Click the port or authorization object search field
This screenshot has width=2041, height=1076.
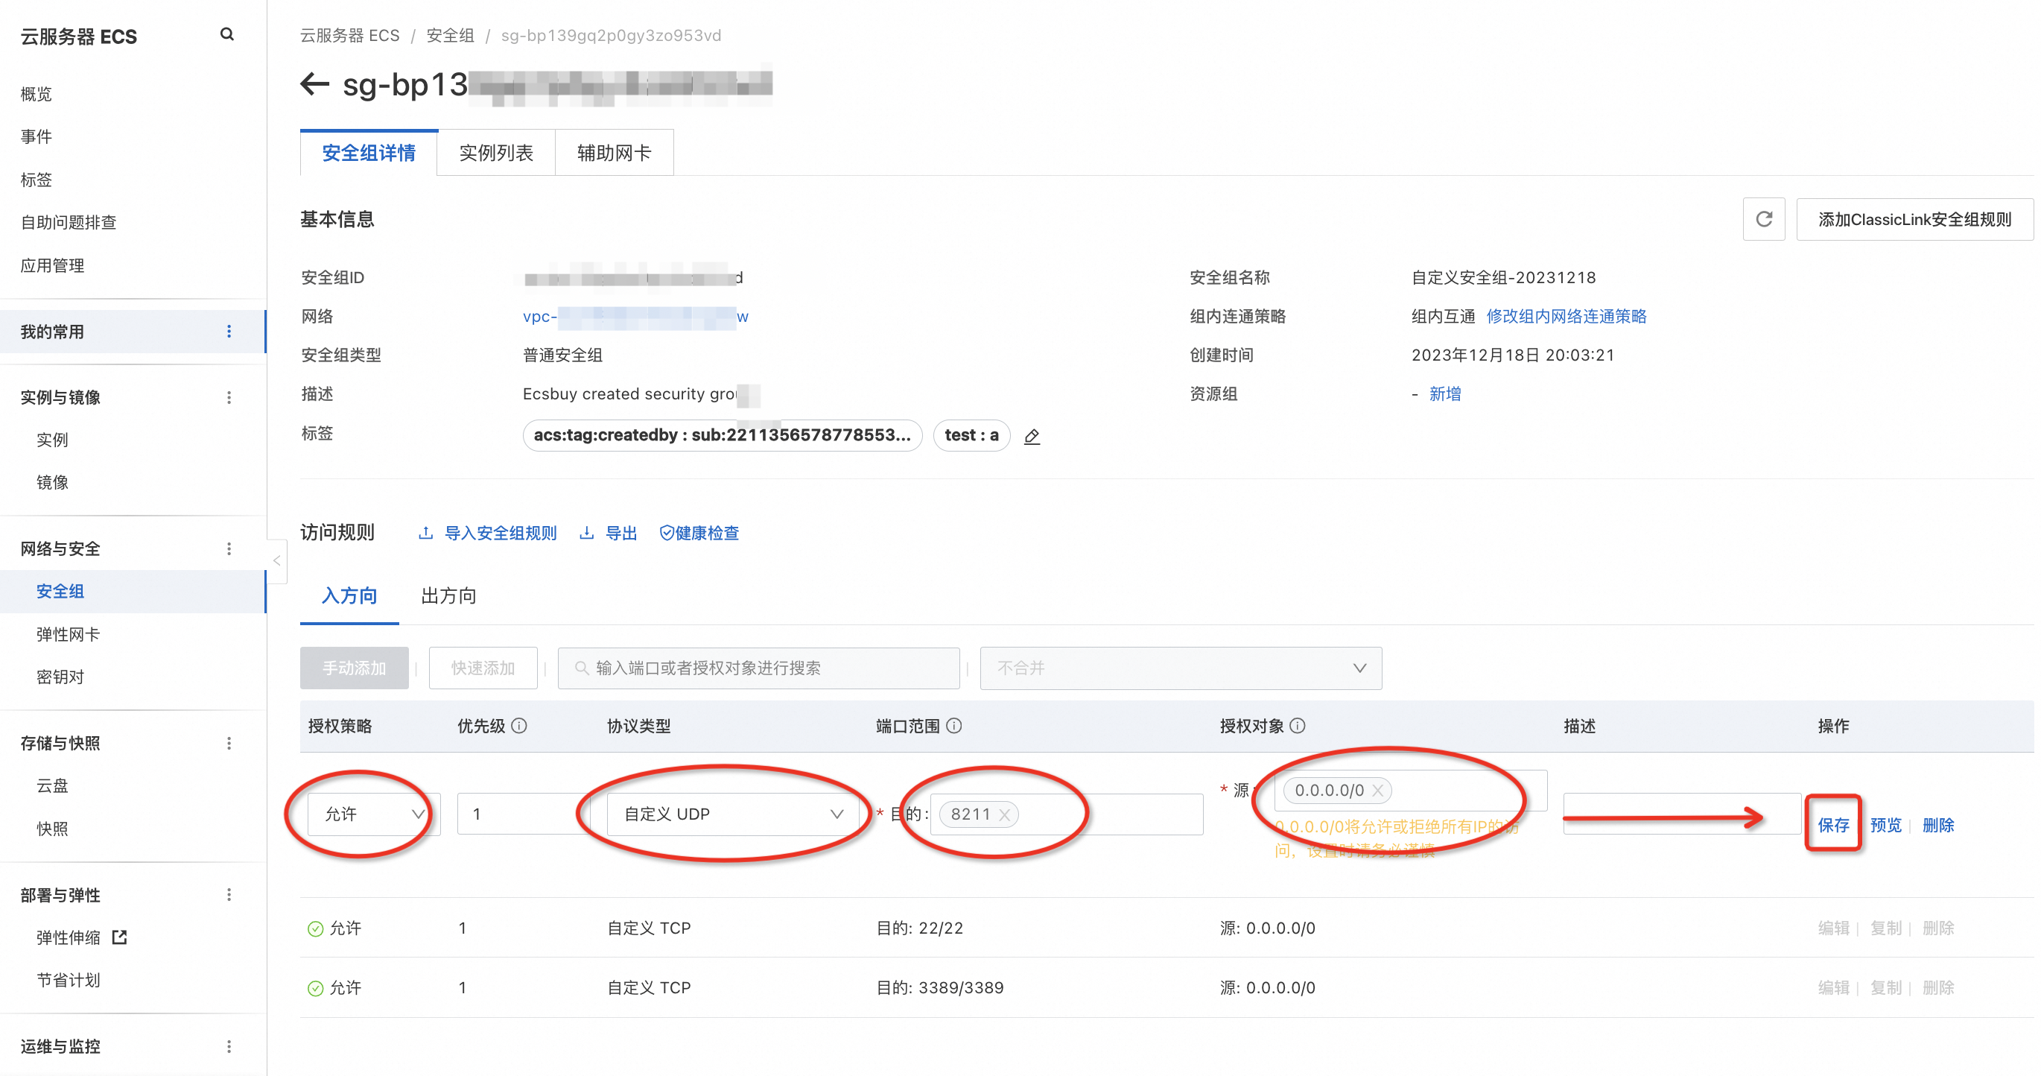click(758, 668)
